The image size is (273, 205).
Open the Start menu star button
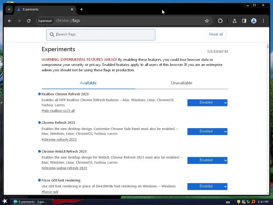[x=5, y=202]
